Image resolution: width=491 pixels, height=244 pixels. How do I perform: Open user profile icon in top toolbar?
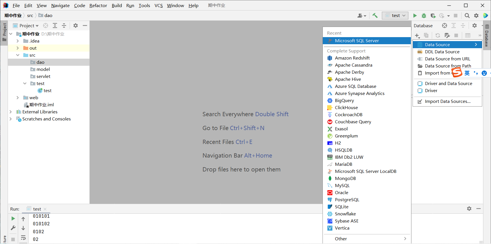coord(362,16)
